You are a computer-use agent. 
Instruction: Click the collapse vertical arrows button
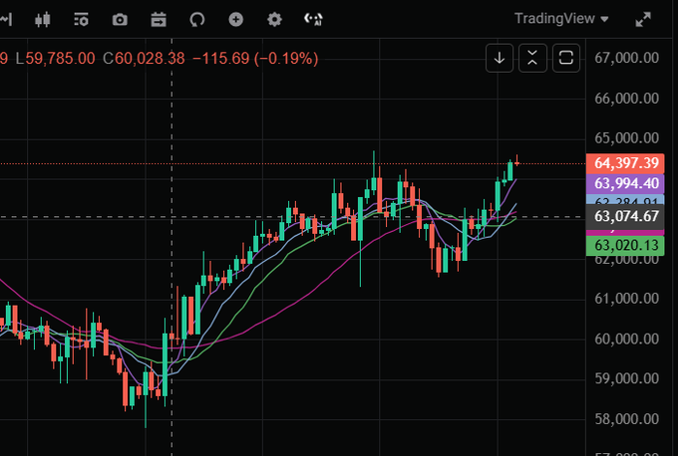click(532, 58)
